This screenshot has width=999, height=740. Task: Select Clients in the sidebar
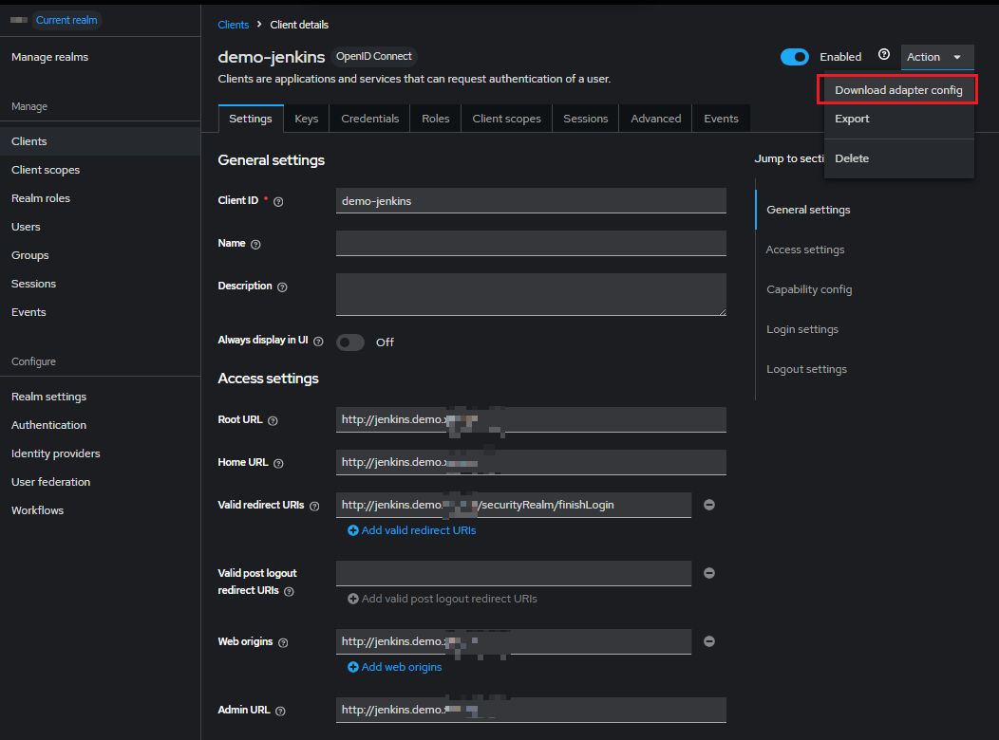(100, 141)
